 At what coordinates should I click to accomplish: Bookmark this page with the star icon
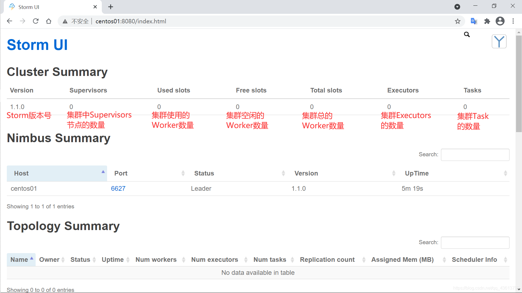click(x=458, y=21)
